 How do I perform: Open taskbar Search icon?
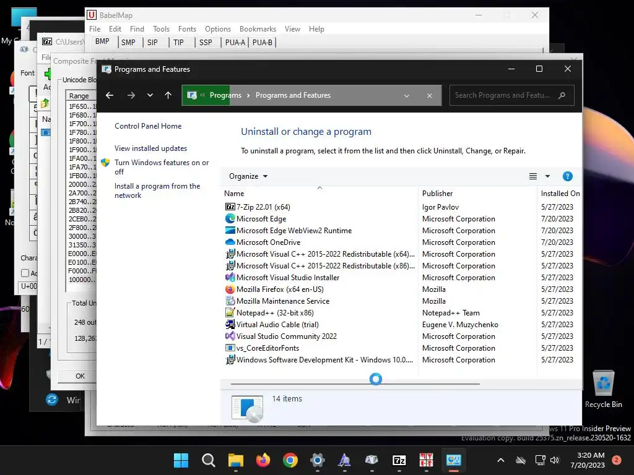coord(208,460)
